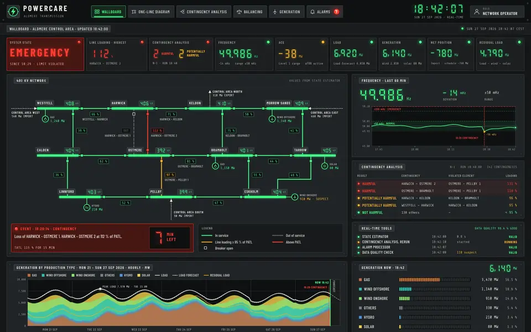Select the Harmful Harwick – Ostmere 2 contingency row
The height and width of the screenshot is (332, 531).
[x=437, y=184]
